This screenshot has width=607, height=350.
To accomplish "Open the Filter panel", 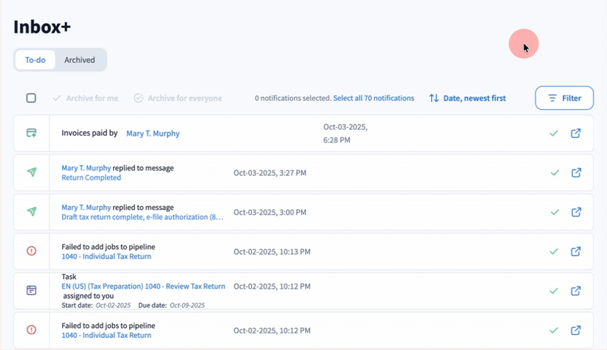I will (x=565, y=98).
